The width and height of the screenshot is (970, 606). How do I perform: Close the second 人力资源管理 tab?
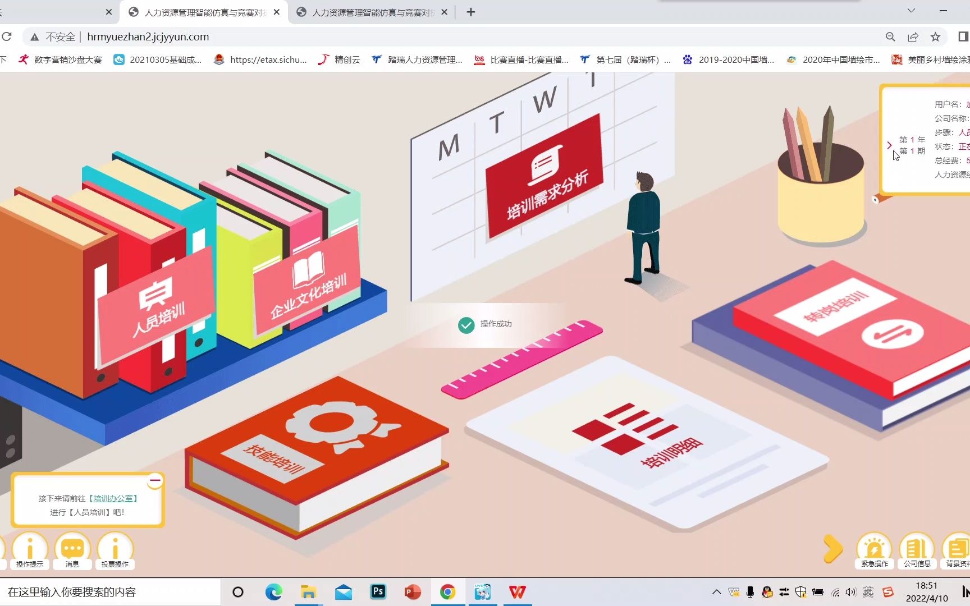pos(445,12)
